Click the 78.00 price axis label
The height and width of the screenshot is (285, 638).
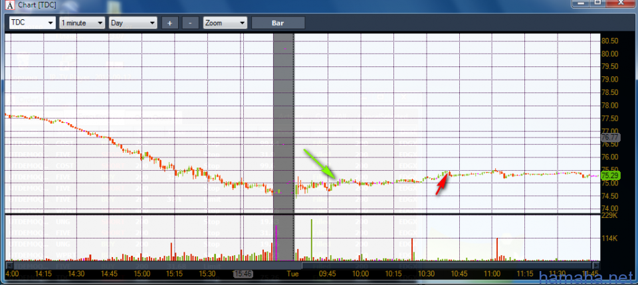click(x=610, y=106)
